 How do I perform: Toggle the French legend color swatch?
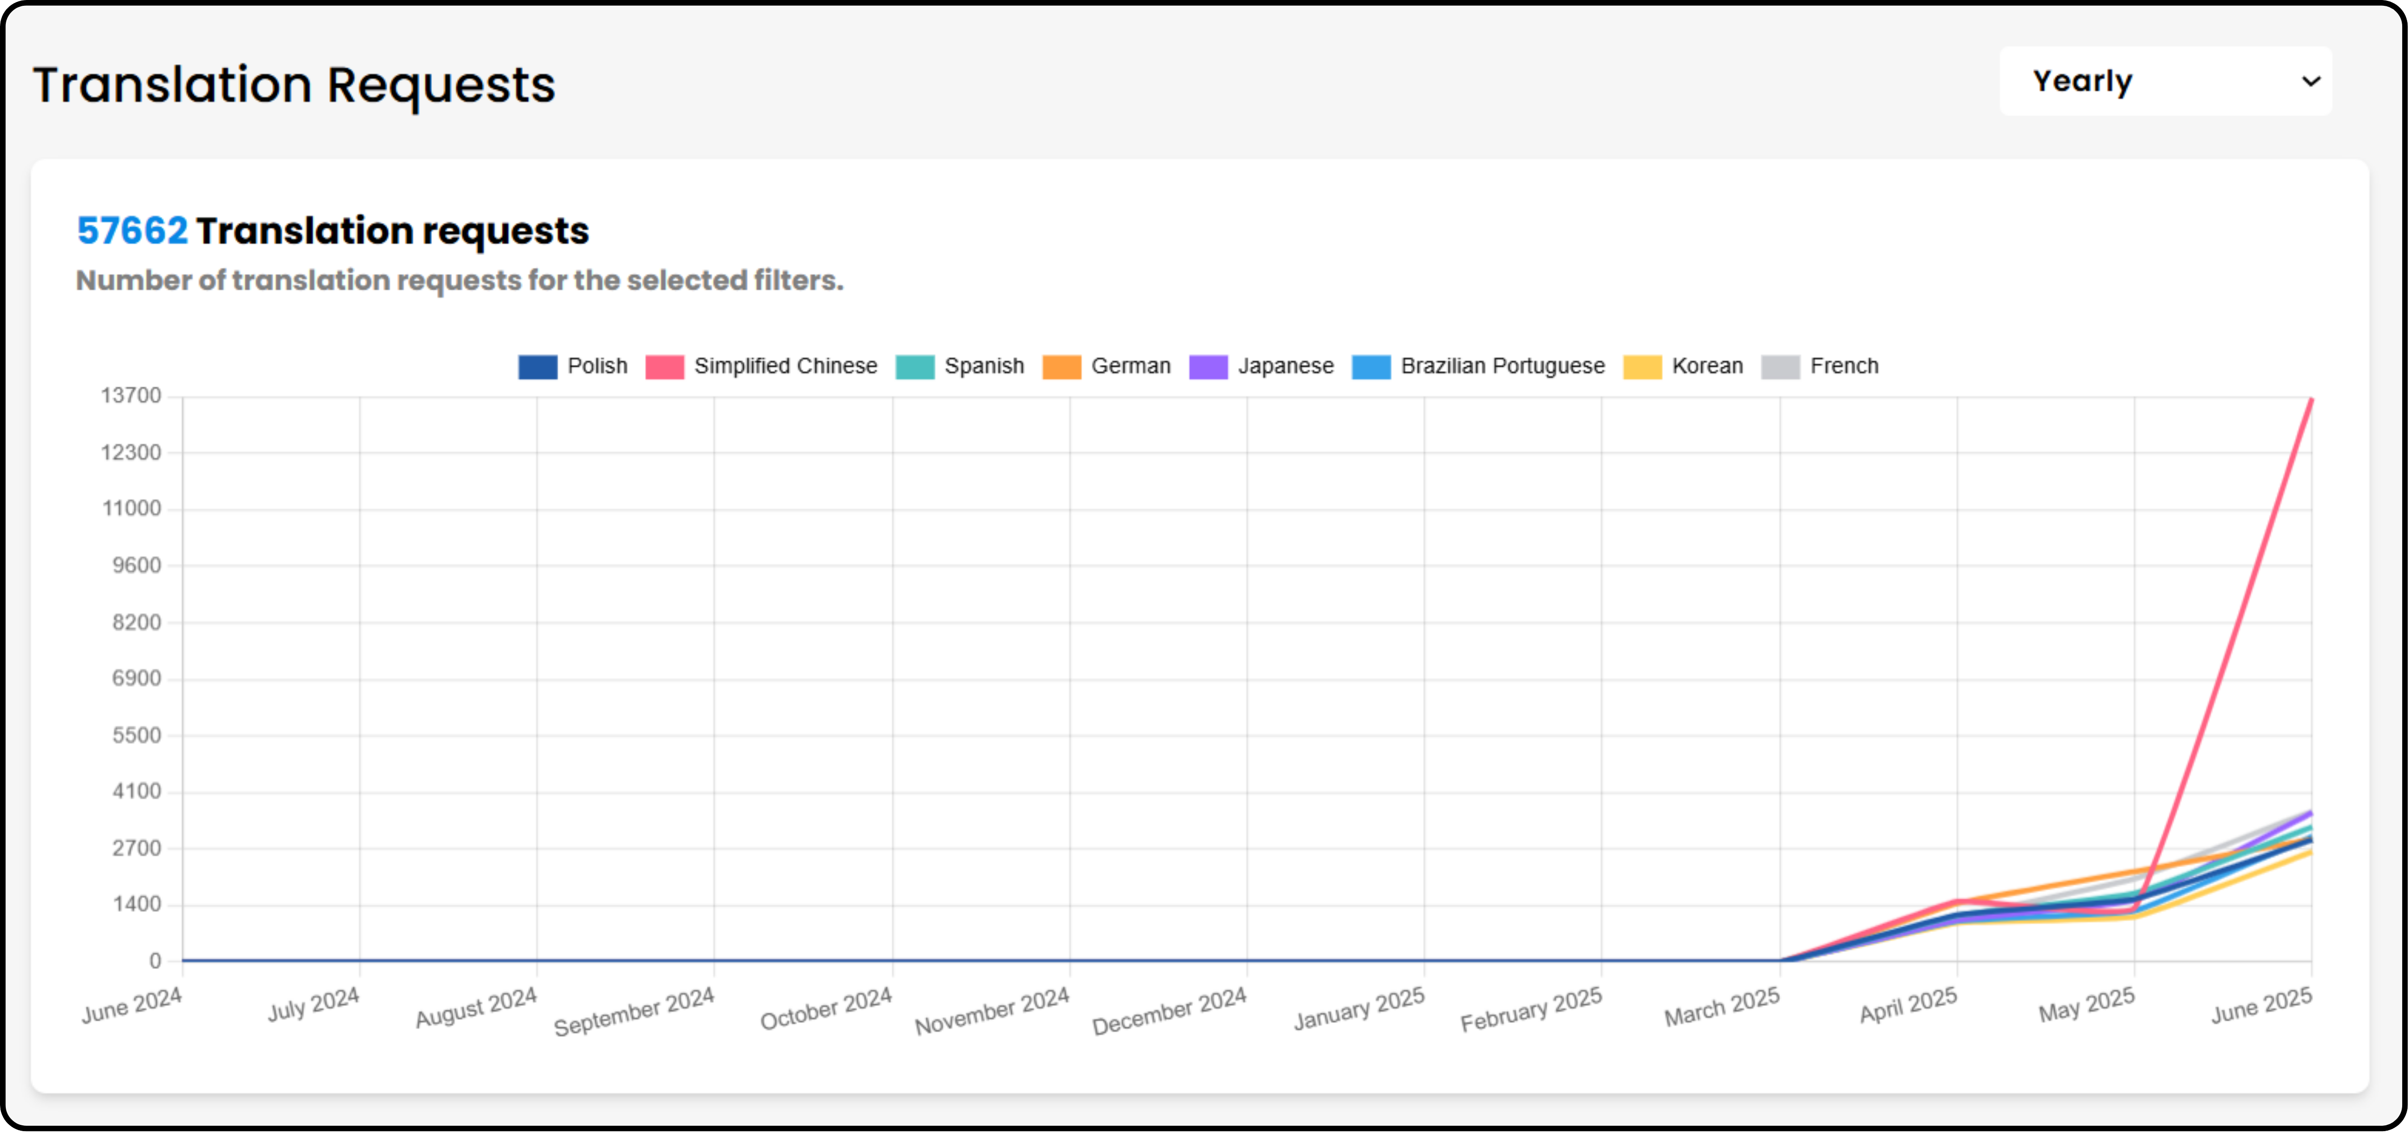[x=1781, y=366]
